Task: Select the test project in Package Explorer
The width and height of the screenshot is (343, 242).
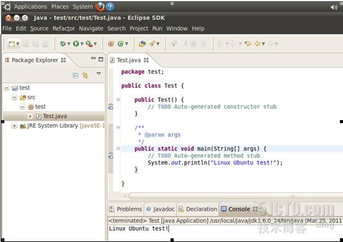Action: click(x=24, y=88)
